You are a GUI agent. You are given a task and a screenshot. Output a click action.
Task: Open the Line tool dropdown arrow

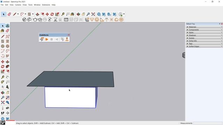pos(18,14)
